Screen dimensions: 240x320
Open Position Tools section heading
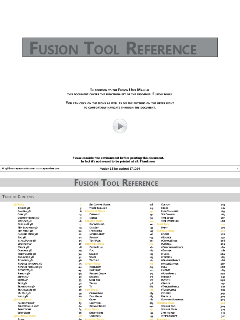click(x=166, y=303)
